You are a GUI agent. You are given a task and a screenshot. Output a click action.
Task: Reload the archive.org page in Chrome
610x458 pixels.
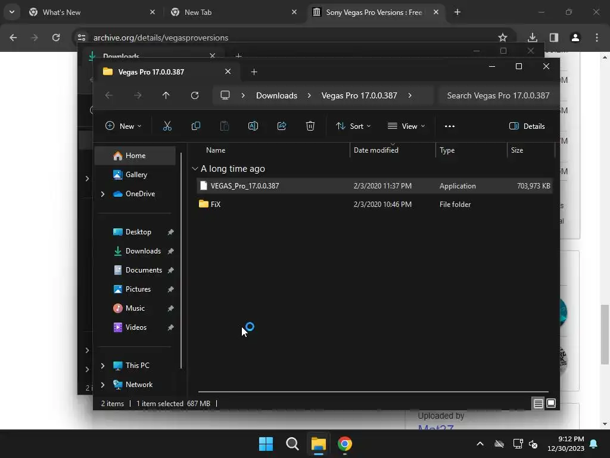coord(56,38)
